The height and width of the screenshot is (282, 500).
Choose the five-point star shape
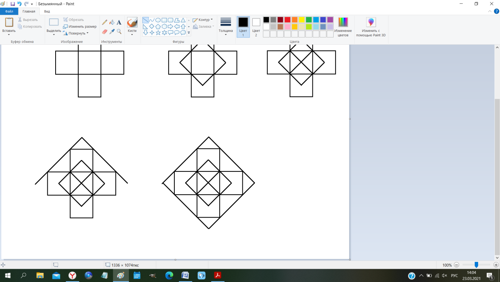click(158, 33)
